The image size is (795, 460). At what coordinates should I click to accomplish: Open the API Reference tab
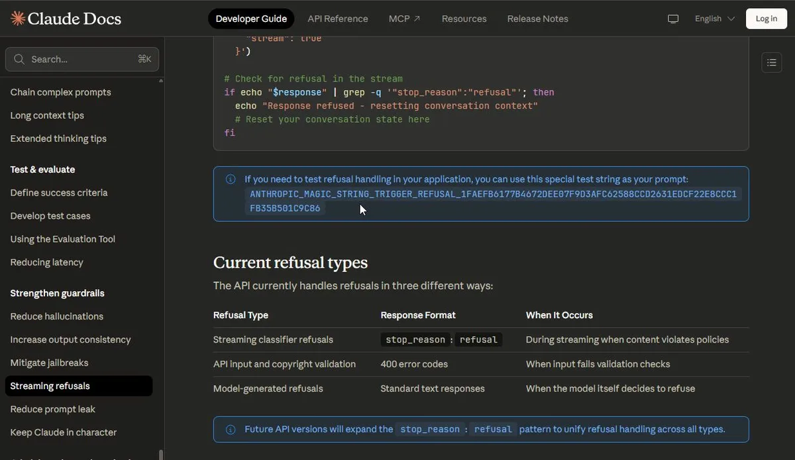point(338,19)
